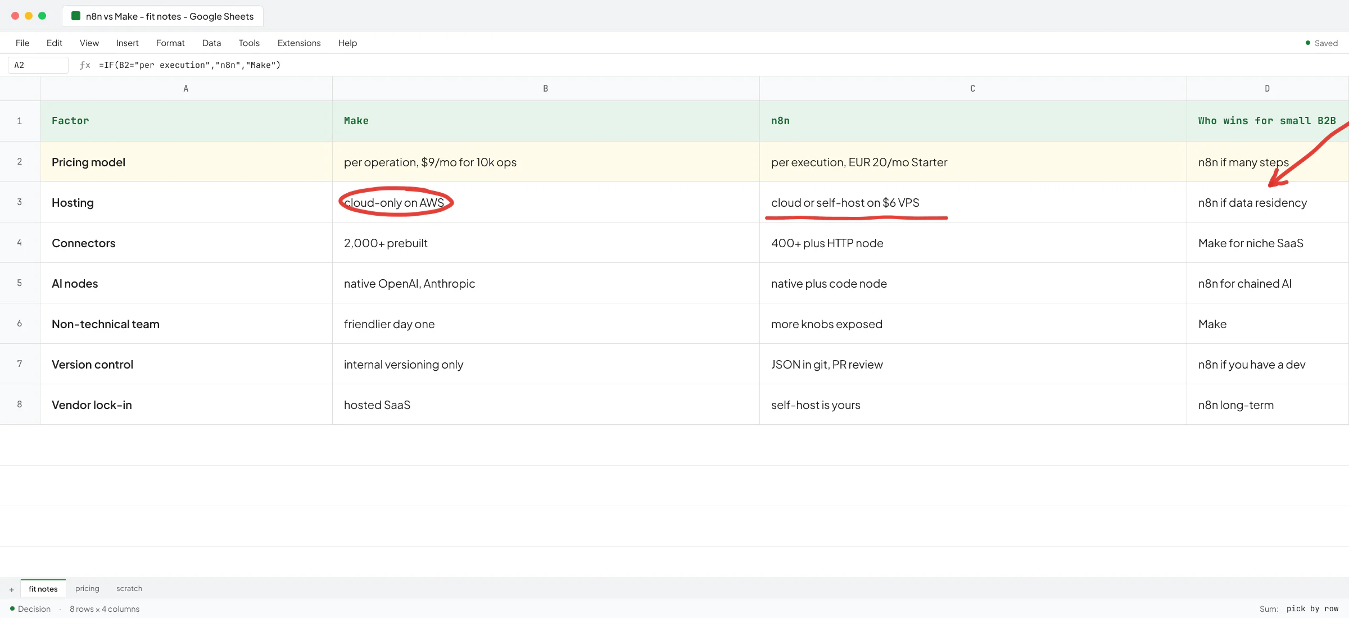Open the File menu

22,43
